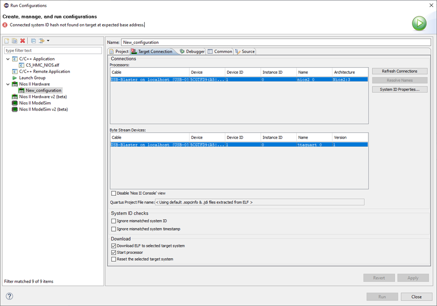Screen dimensions: 437x306
Task: Click Nios II ModelSim v2 (beta) icon
Action: click(15, 109)
